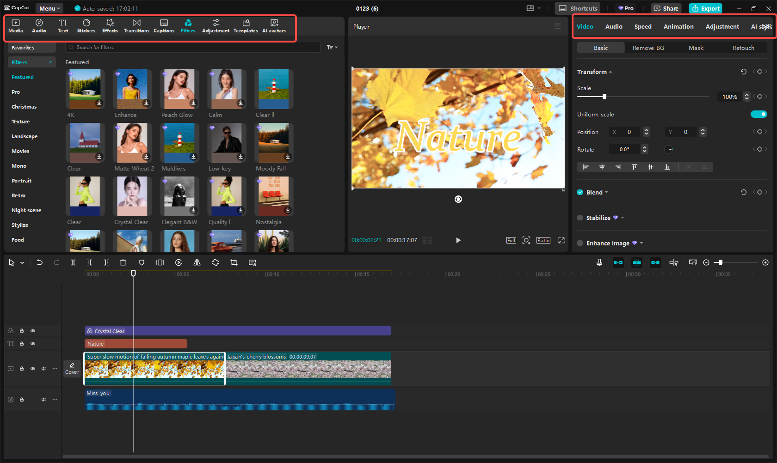Open the Stickers panel
The height and width of the screenshot is (463, 777).
click(x=86, y=25)
